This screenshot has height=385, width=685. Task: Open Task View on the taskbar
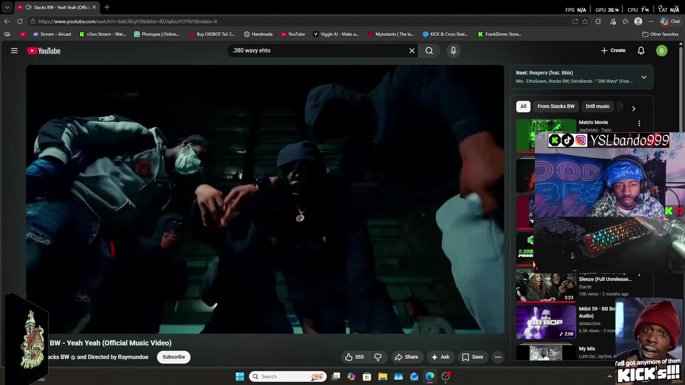pyautogui.click(x=336, y=376)
